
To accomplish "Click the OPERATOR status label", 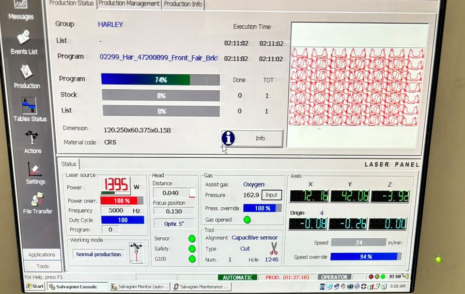I will coord(334,277).
